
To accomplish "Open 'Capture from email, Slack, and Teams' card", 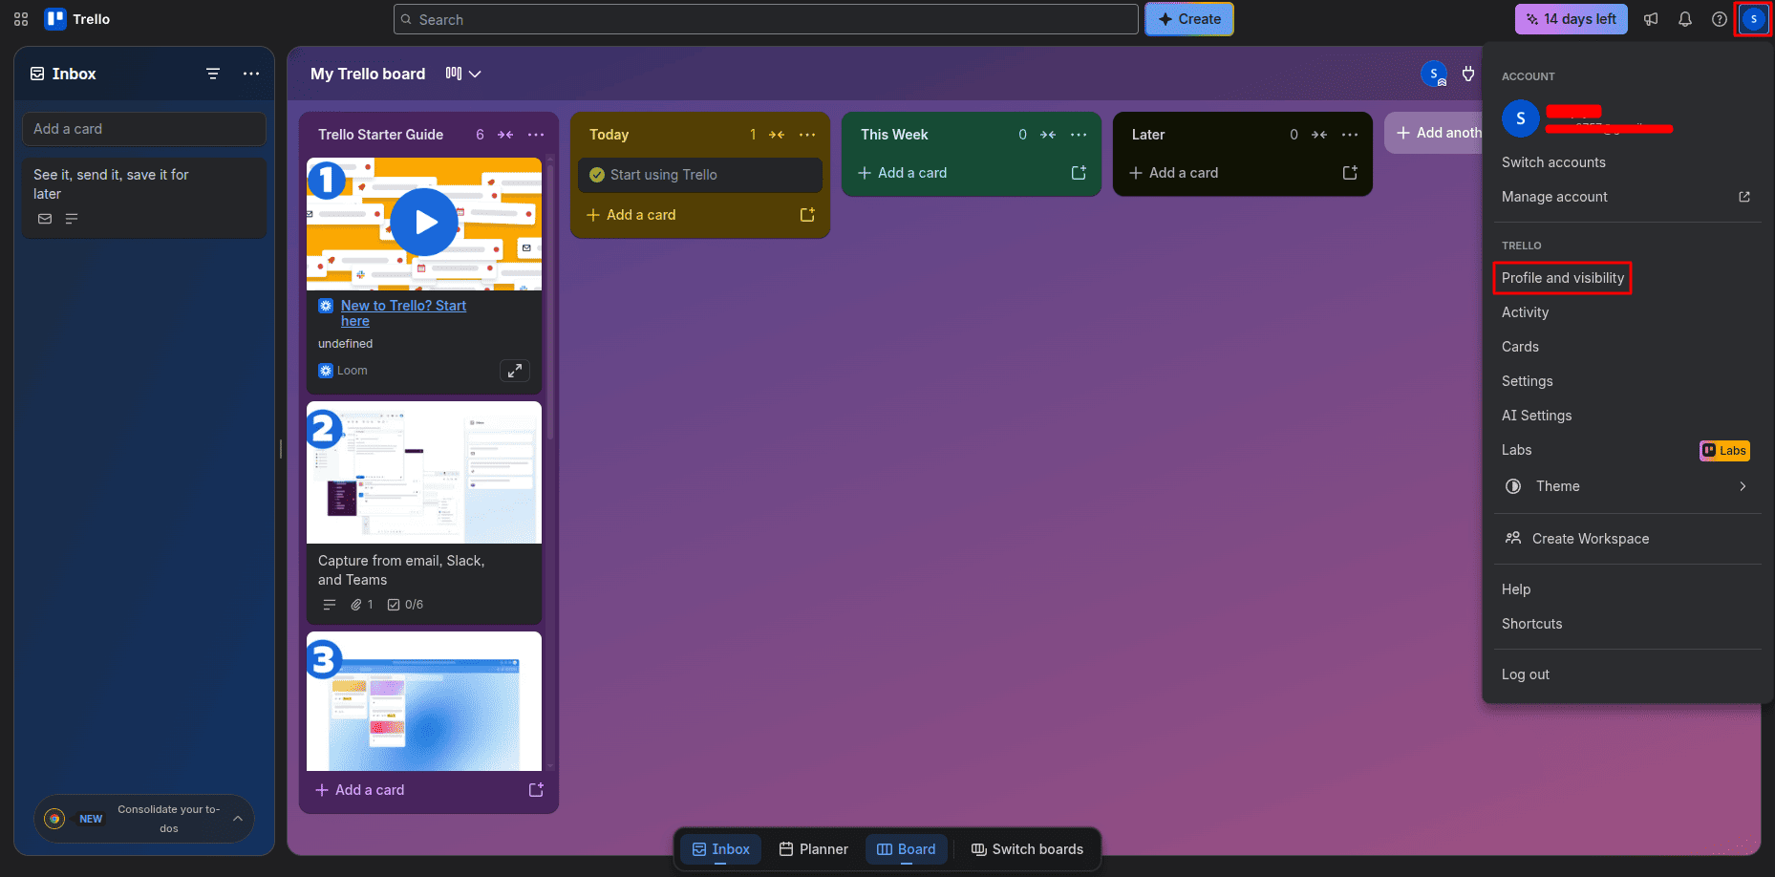I will tap(424, 513).
